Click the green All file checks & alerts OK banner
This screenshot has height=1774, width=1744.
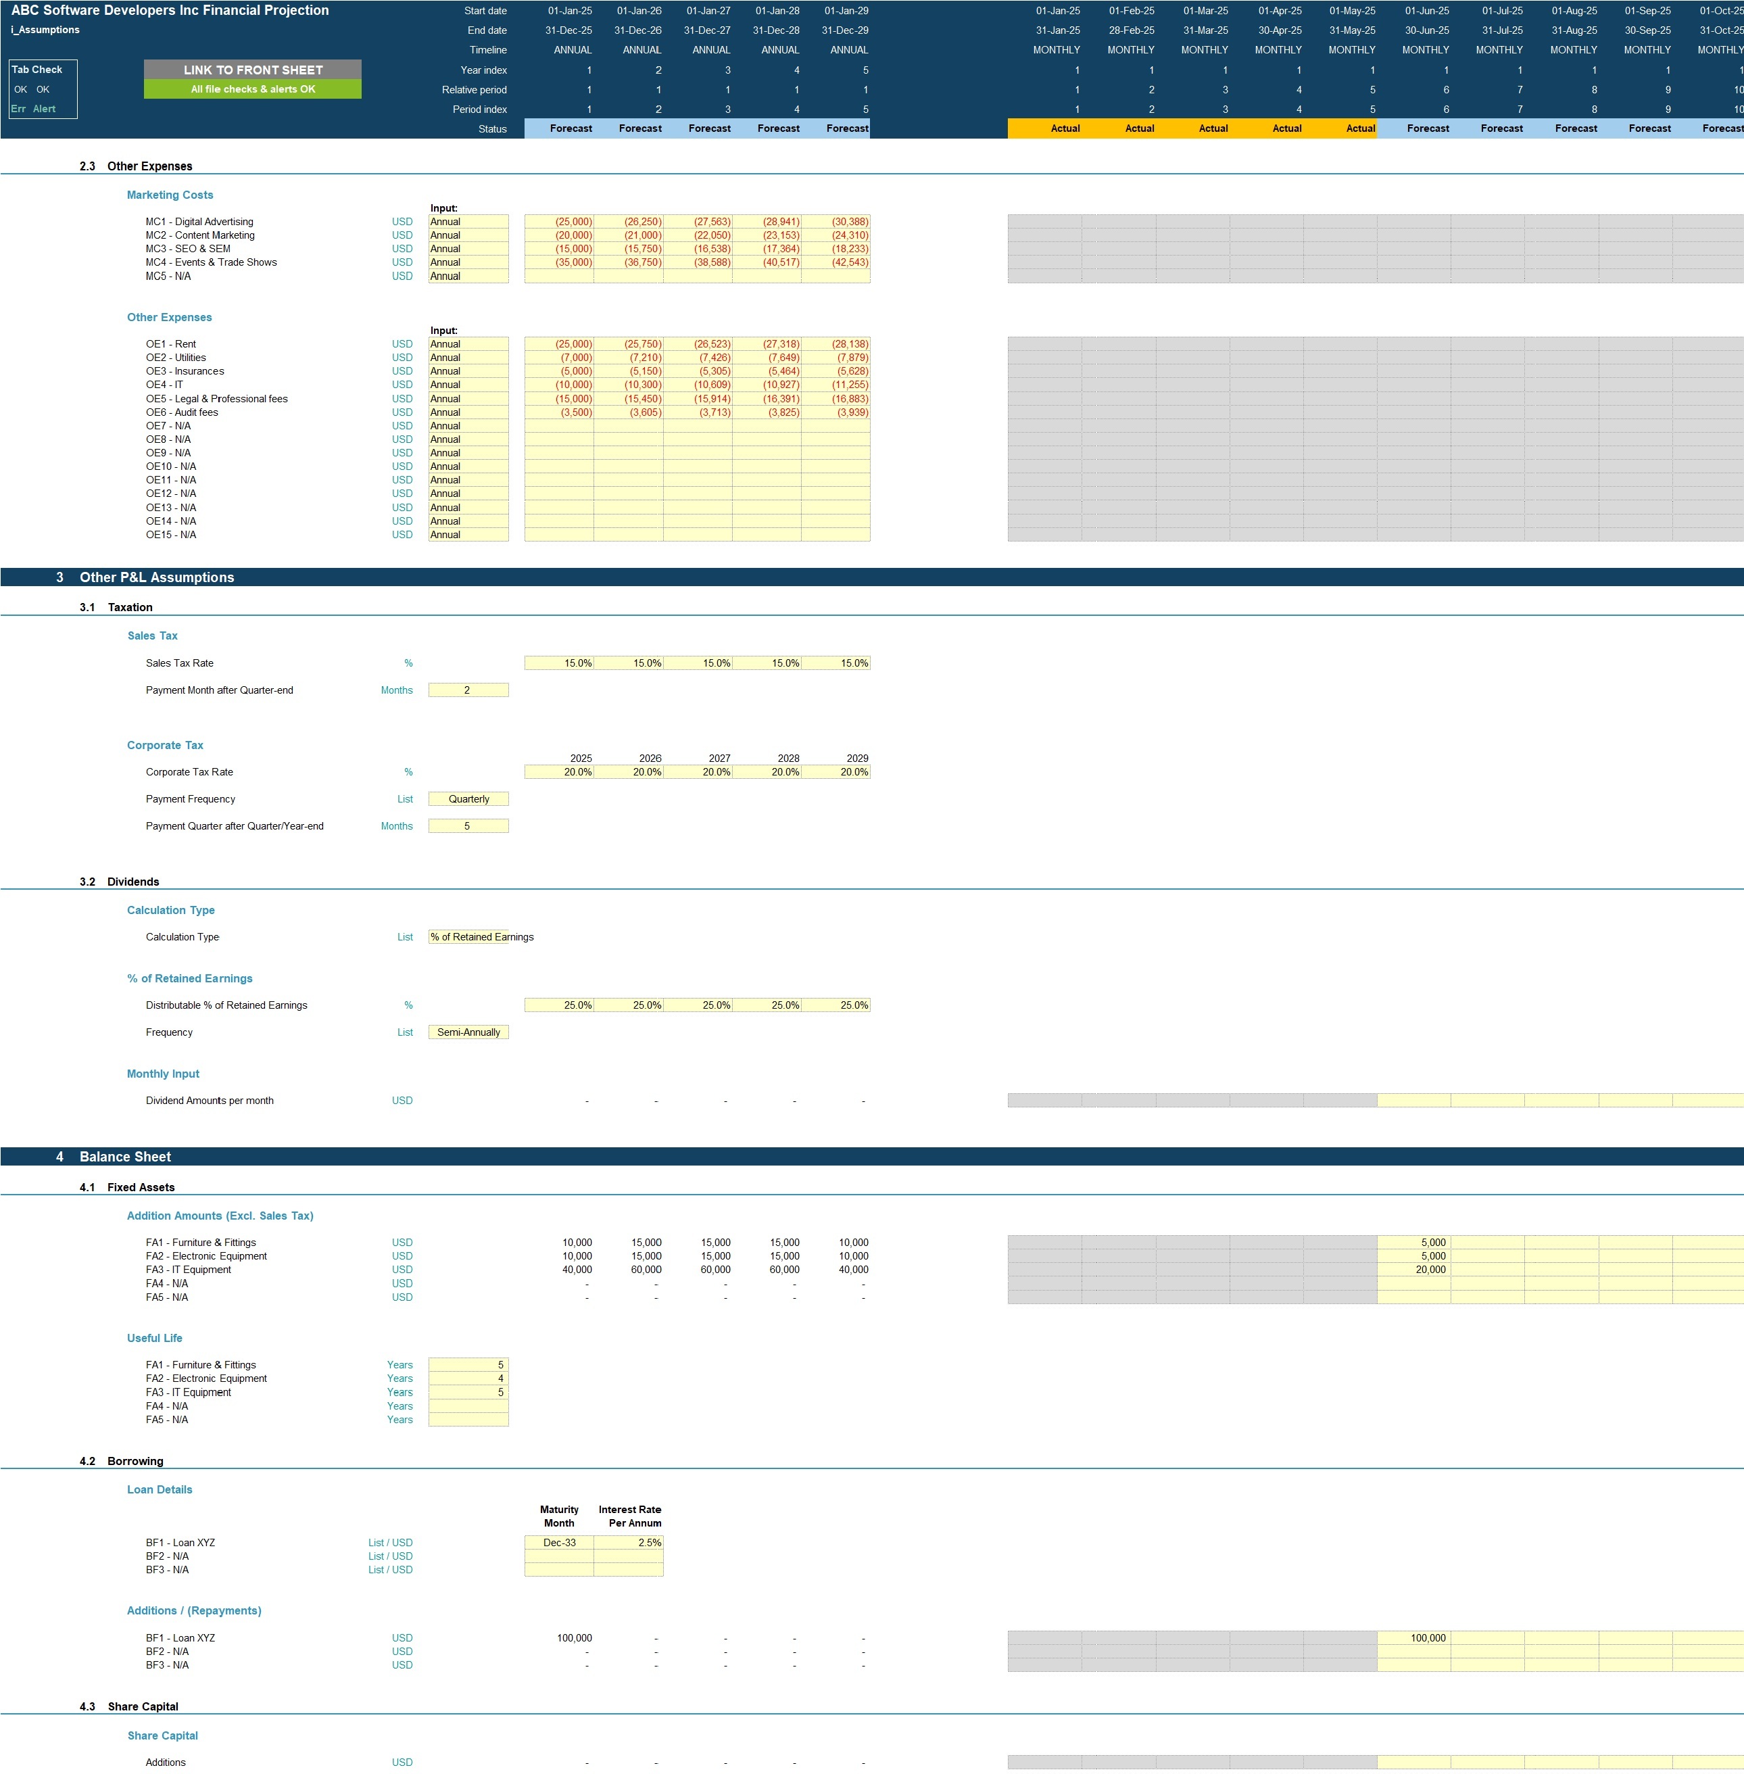coord(252,89)
